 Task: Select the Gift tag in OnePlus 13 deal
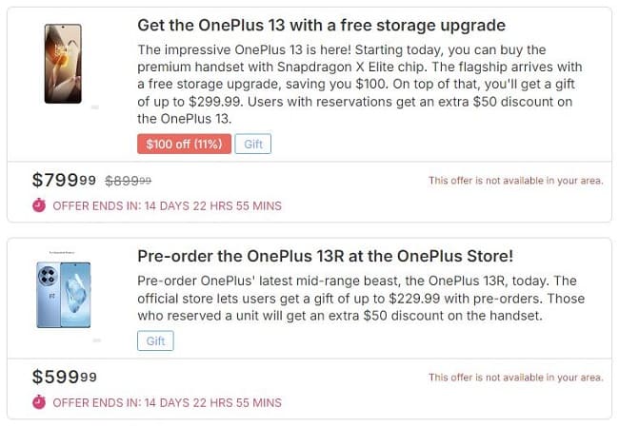click(x=252, y=144)
